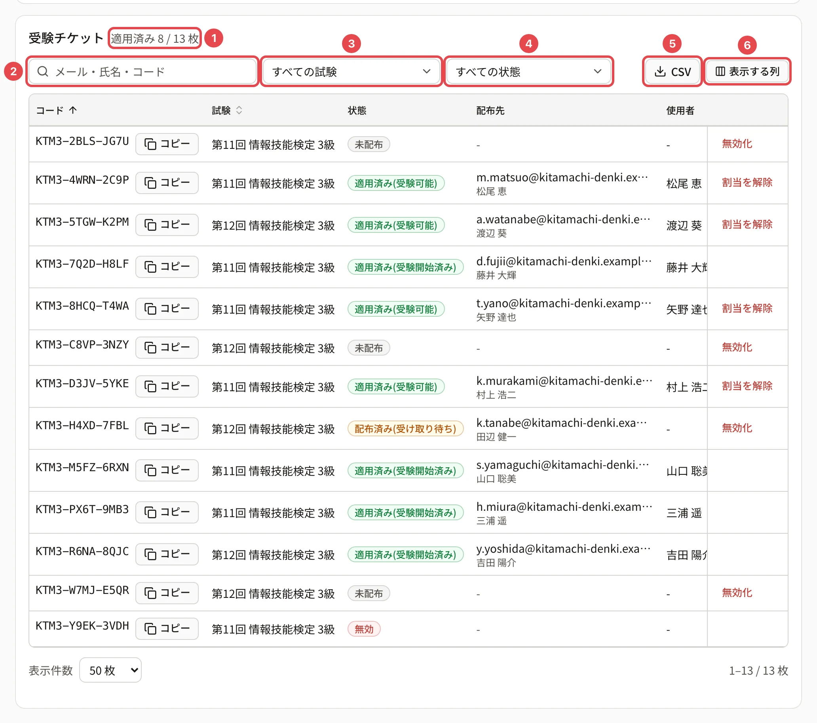Copy code KTM3-PX6T-9MB3
Screen dimensions: 817x723
167,512
